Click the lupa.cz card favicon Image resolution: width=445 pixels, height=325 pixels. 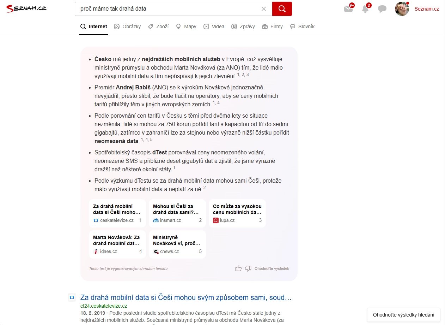click(x=216, y=220)
